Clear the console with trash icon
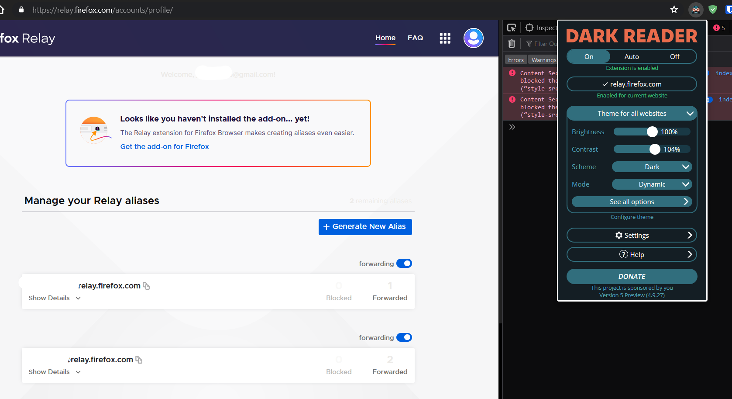Screen dimensions: 732x399 (x=512, y=44)
